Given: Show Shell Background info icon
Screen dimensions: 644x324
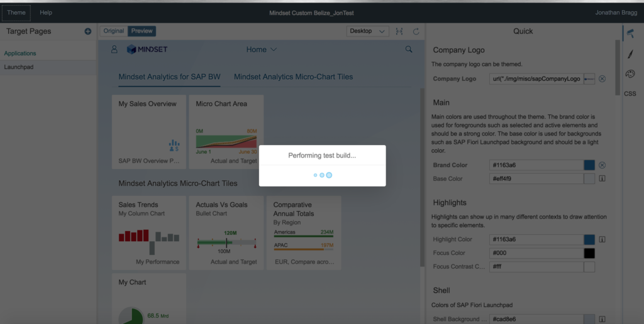Looking at the screenshot, I should (x=602, y=319).
